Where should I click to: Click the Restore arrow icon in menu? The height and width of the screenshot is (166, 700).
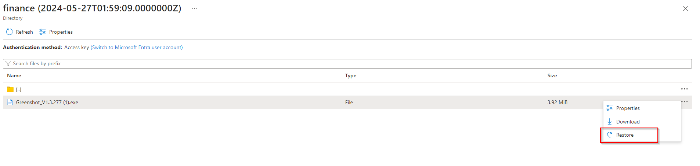tap(610, 135)
